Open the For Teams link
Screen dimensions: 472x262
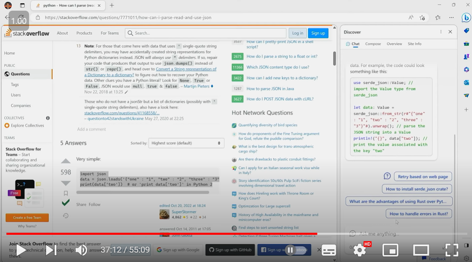coord(110,33)
